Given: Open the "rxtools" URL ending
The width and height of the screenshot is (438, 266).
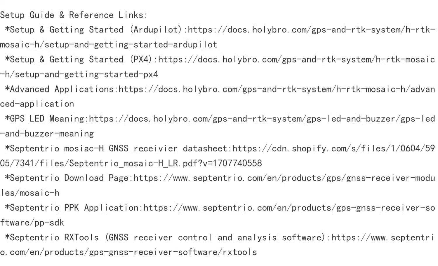Looking at the screenshot, I should (240, 252).
